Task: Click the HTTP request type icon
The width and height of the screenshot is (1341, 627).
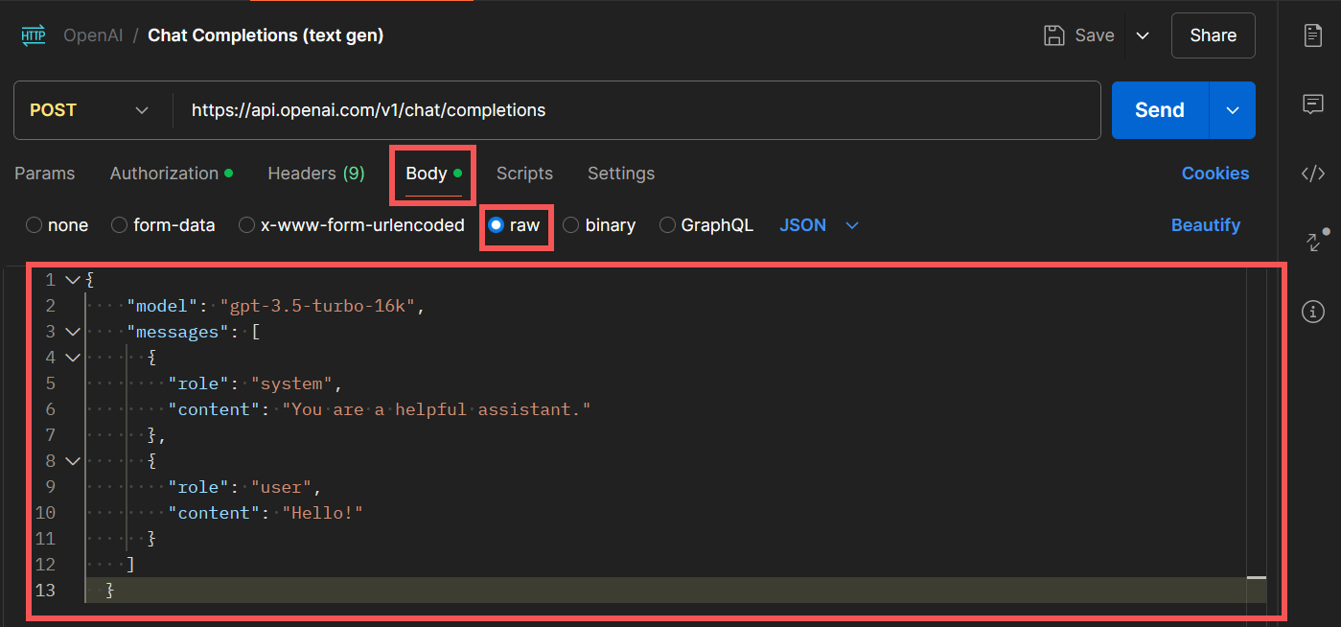Action: click(x=34, y=35)
